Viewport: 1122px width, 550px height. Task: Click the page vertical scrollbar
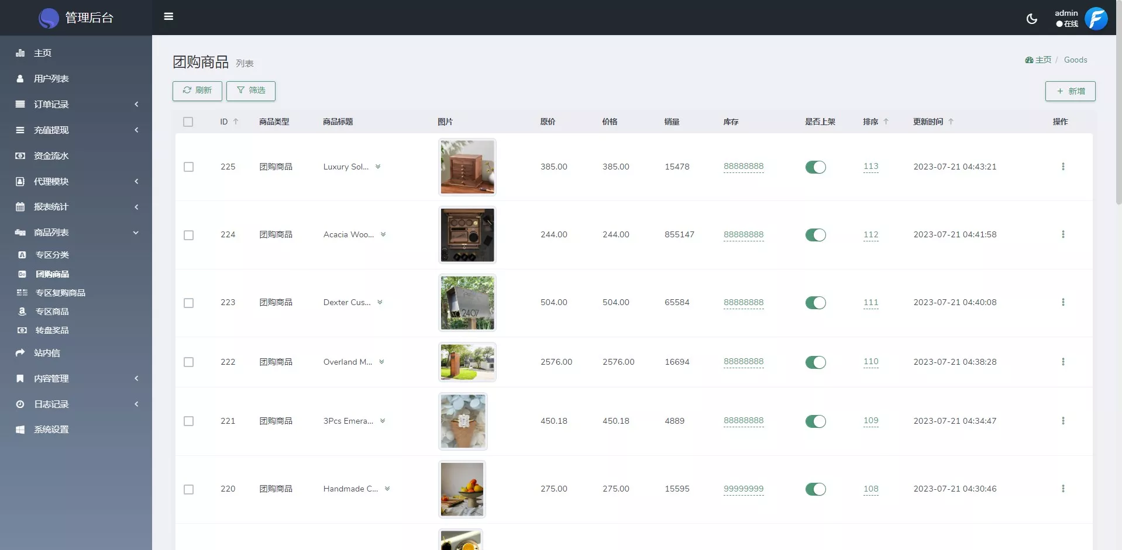pyautogui.click(x=1118, y=117)
